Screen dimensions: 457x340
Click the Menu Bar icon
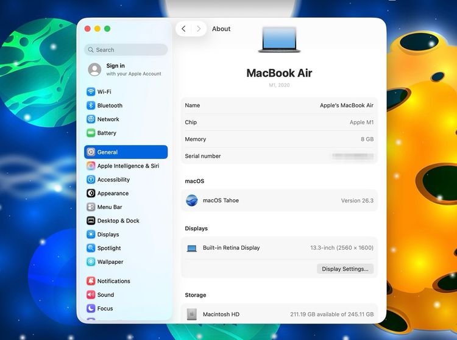pos(91,207)
